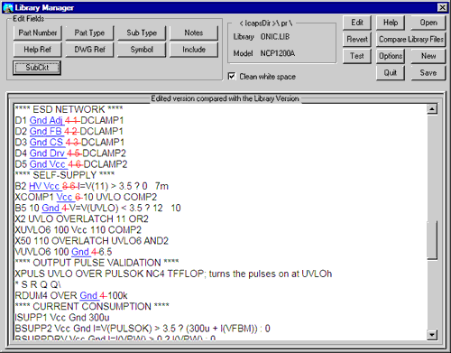
Task: Open Compare Library Files
Action: pos(410,39)
